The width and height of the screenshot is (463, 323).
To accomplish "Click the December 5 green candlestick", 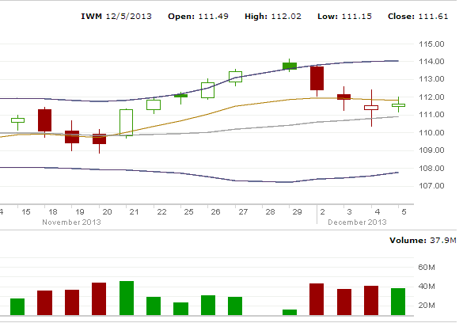I will (398, 105).
